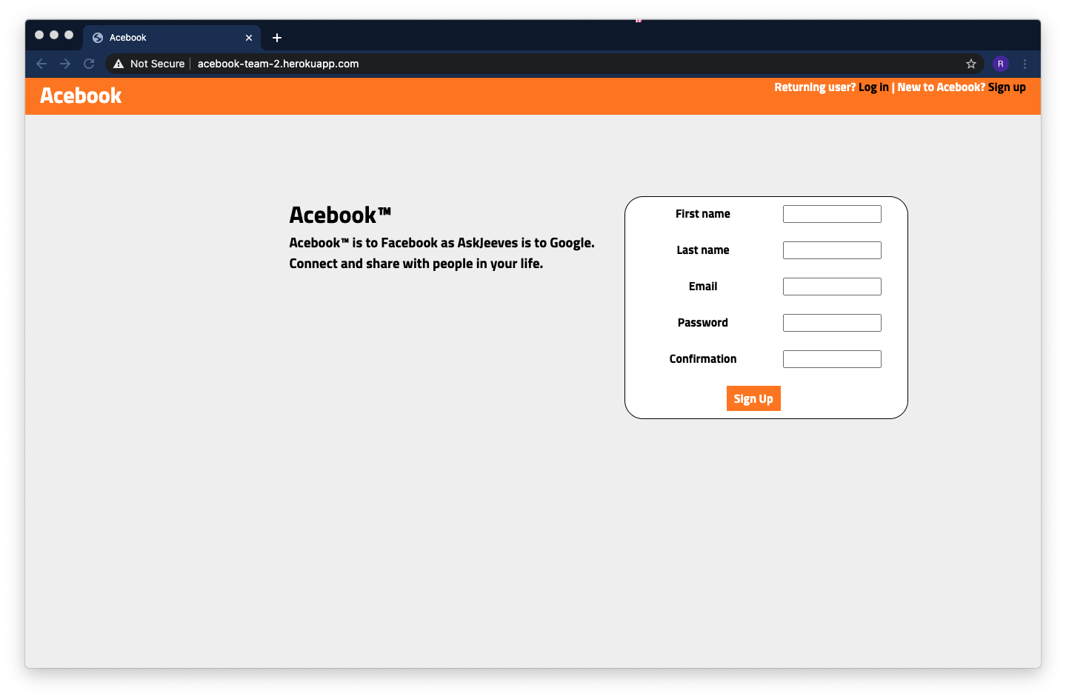The image size is (1066, 699).
Task: Click the red window close button
Action: click(x=39, y=35)
